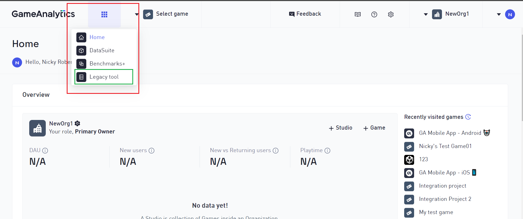Image resolution: width=523 pixels, height=219 pixels.
Task: Click the Select game controller icon
Action: pyautogui.click(x=148, y=14)
